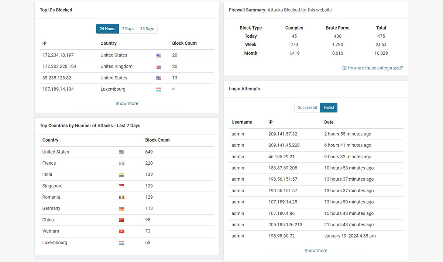The width and height of the screenshot is (443, 262).
Task: Click the Country header in Top Countries table
Action: 50,140
